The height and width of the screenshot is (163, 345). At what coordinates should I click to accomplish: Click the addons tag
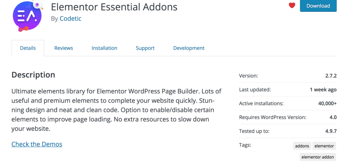pyautogui.click(x=302, y=146)
